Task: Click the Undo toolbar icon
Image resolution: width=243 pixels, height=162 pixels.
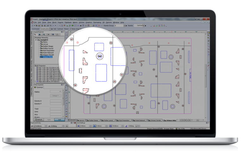Action: pyautogui.click(x=53, y=26)
